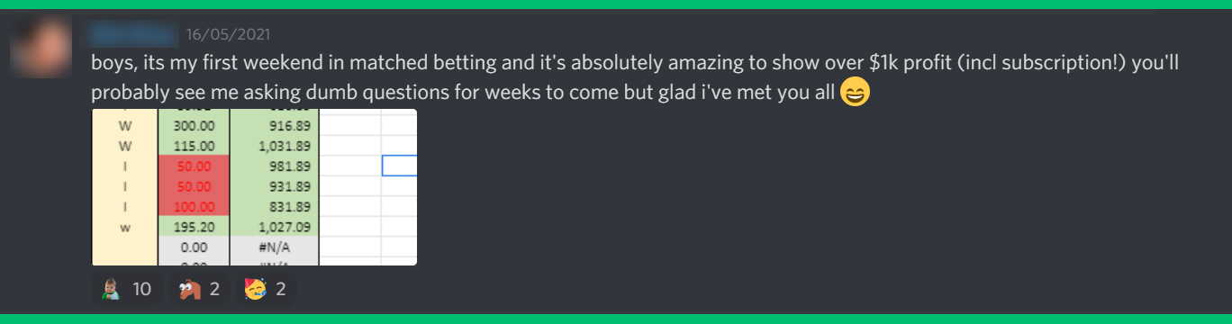Click the party face reaction emoji
This screenshot has height=324, width=1232.
(255, 289)
